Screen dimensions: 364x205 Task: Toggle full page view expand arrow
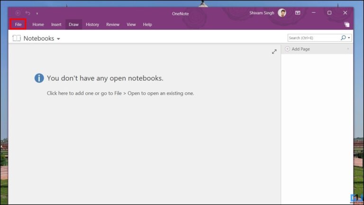[274, 52]
